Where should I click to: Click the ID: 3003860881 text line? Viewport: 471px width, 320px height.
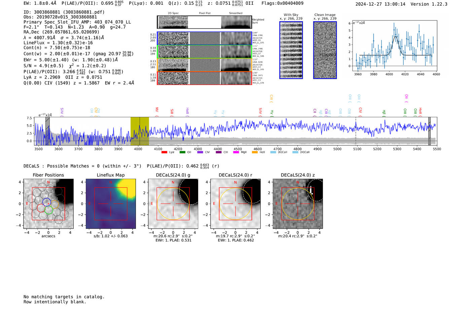64,12
